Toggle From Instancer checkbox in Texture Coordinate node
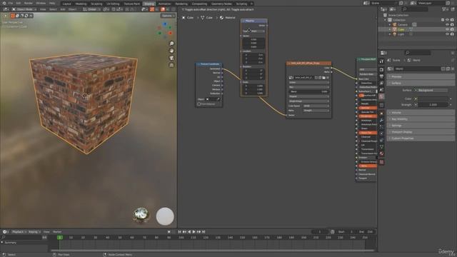Image resolution: width=457 pixels, height=257 pixels. point(199,104)
